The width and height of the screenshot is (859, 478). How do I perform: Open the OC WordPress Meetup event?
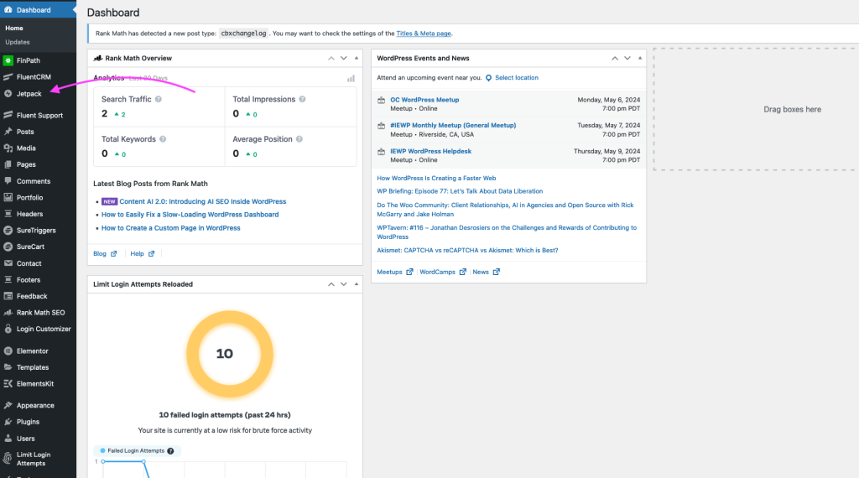click(424, 100)
